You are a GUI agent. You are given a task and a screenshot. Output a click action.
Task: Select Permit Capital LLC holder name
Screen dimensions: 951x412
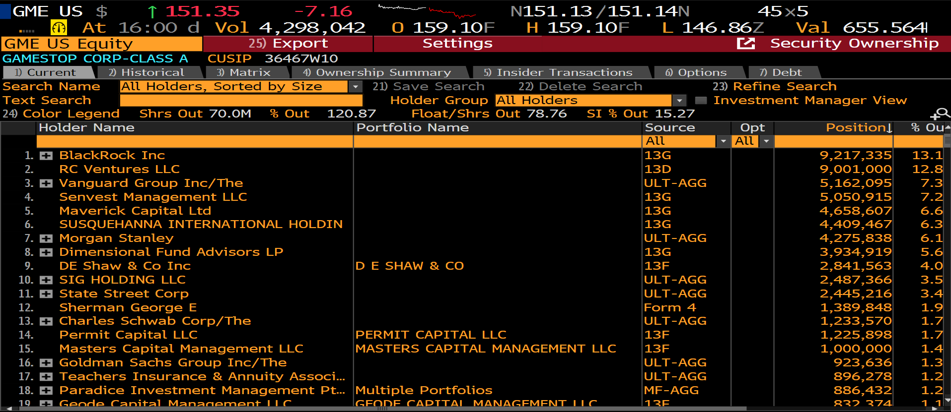click(128, 335)
